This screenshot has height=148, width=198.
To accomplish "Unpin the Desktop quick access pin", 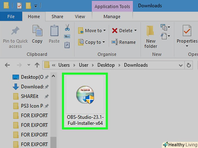I will [47, 77].
